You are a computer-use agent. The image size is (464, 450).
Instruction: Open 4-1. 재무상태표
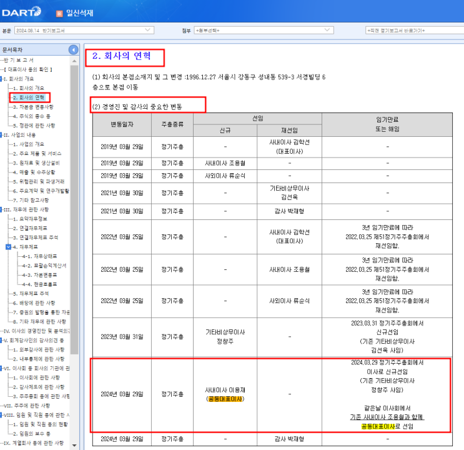coord(39,256)
